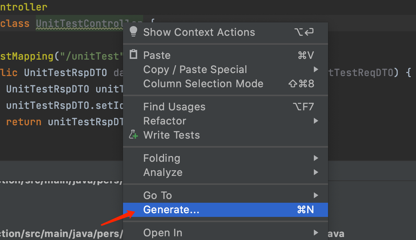Screen dimensions: 416x240
Task: Click the clipboard icon next to Paste
Action: pyautogui.click(x=133, y=54)
